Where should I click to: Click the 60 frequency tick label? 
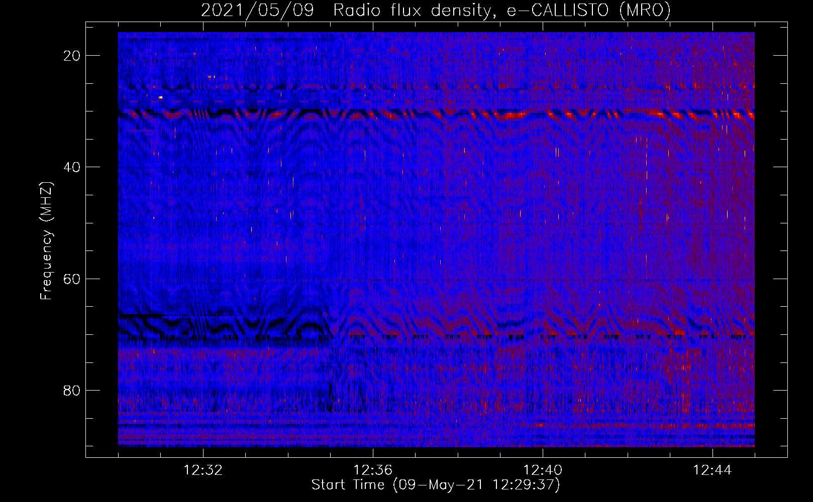[72, 279]
